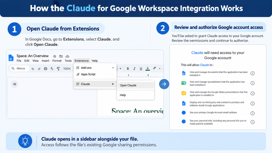This screenshot has width=272, height=153.
Task: Toggle underline formatting
Action: (141, 69)
